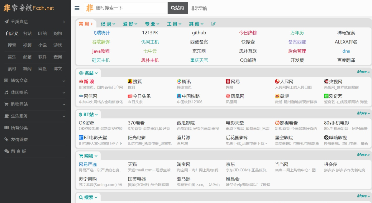The image size is (372, 203).
Task: Open the OK资源 link
Action: pyautogui.click(x=86, y=123)
